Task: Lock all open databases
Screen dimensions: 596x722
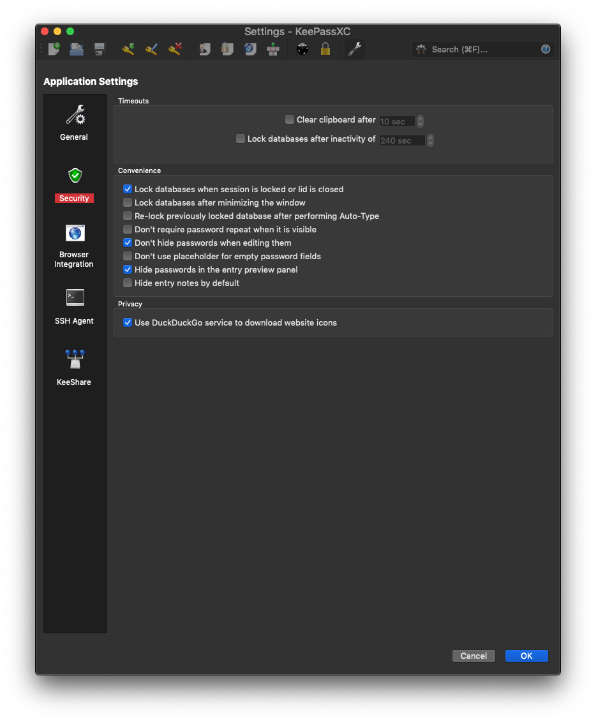Action: coord(325,49)
